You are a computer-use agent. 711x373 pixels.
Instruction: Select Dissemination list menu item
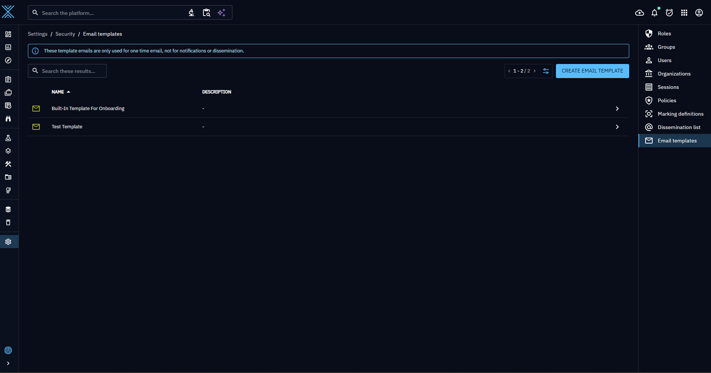tap(679, 128)
